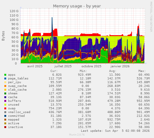This screenshot has width=154, height=138.
Task: Click the swap max value 64.39G
Action: pos(144,108)
